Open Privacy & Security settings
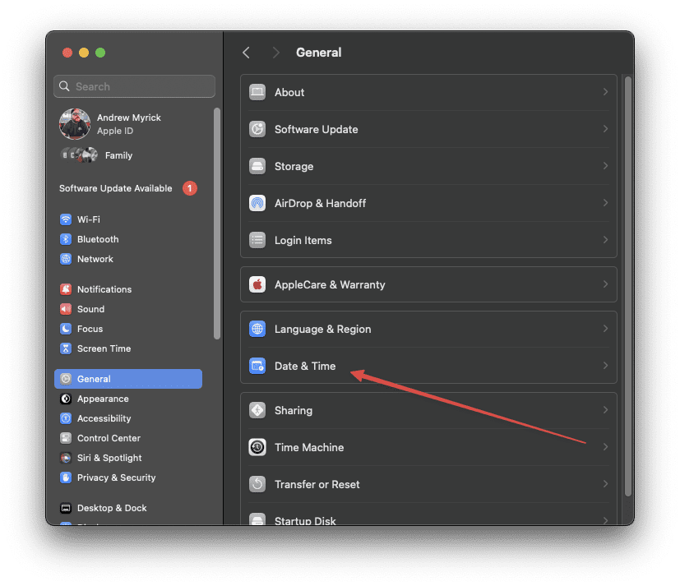 coord(128,478)
